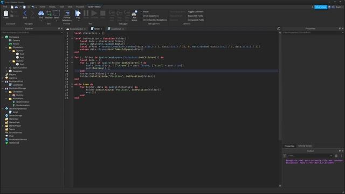The image size is (345, 194).
Task: Select the Lighting service in Explorer
Action: [x=13, y=78]
